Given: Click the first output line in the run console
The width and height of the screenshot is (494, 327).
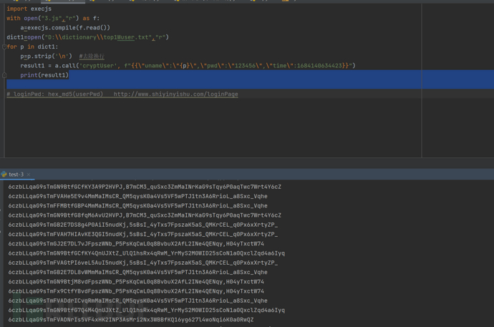Looking at the screenshot, I should (145, 187).
